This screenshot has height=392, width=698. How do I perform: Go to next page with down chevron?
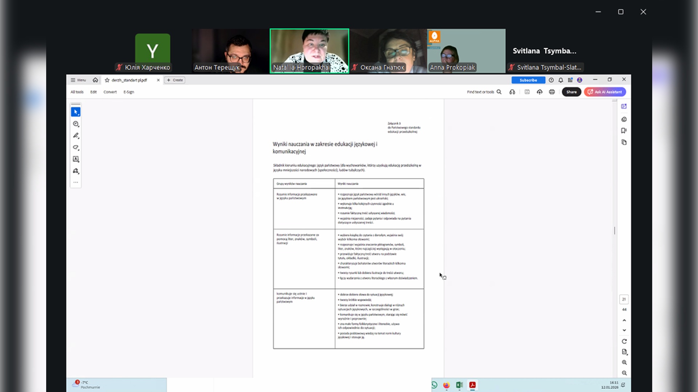pyautogui.click(x=624, y=330)
